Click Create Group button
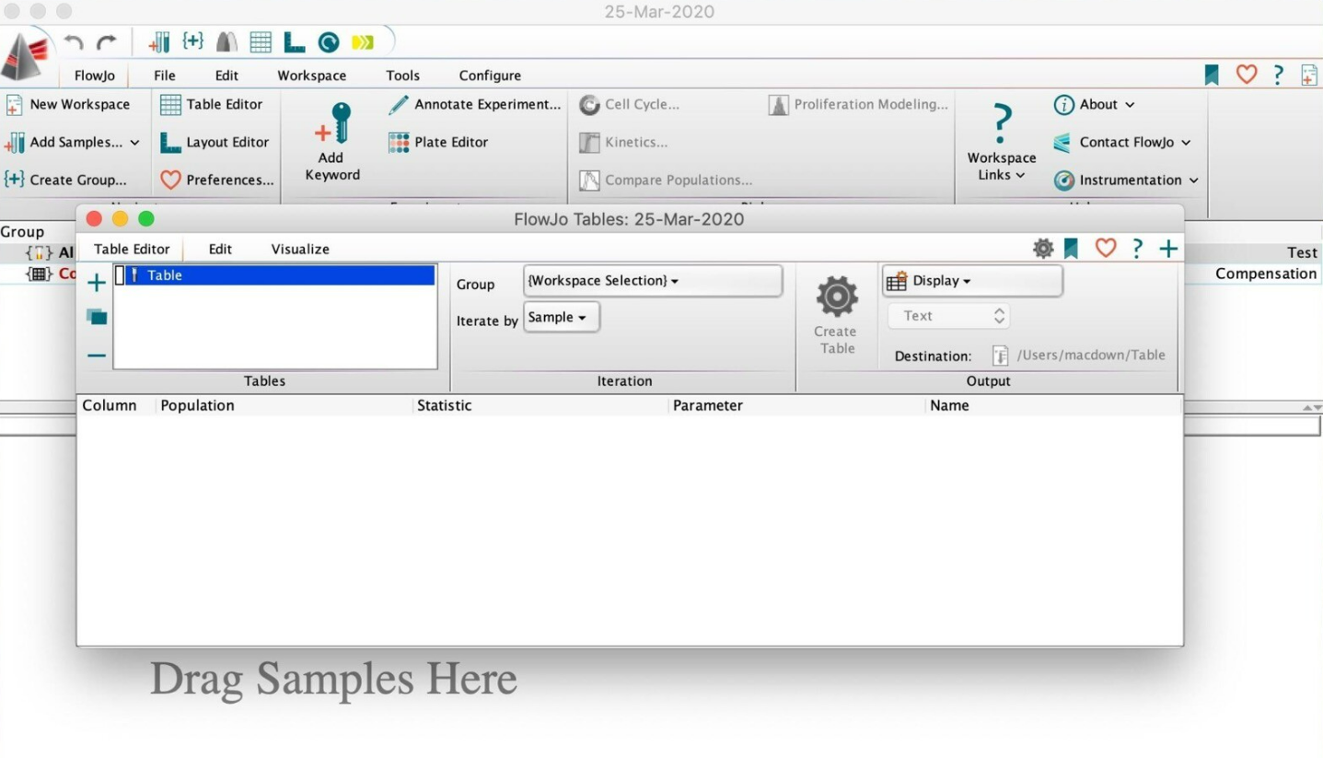The image size is (1323, 758). coord(65,180)
